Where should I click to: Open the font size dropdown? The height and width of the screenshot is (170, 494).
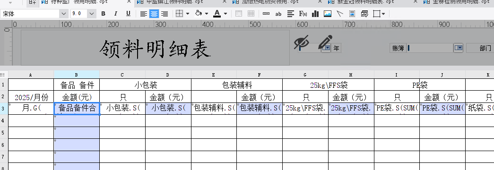point(92,14)
